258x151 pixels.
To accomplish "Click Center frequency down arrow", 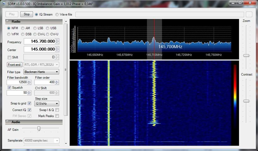I will click(57, 51).
